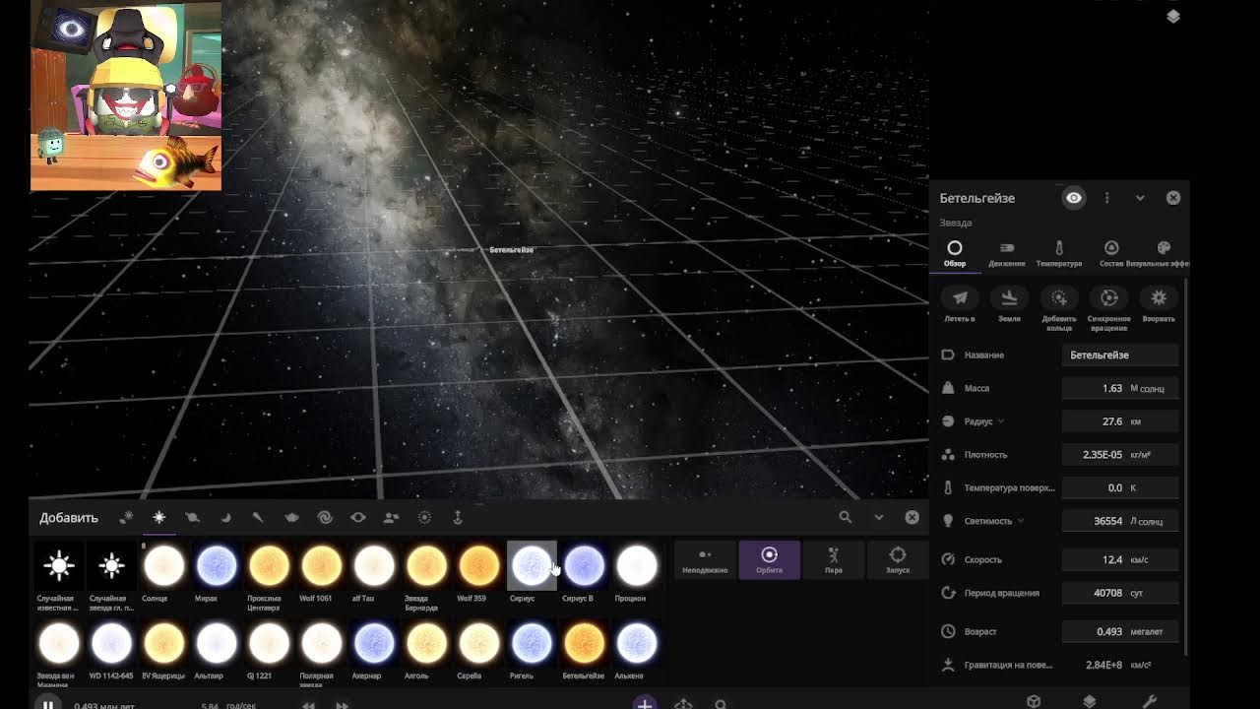This screenshot has width=1260, height=709.
Task: Pick the Capella star thumbnail
Action: [x=478, y=644]
